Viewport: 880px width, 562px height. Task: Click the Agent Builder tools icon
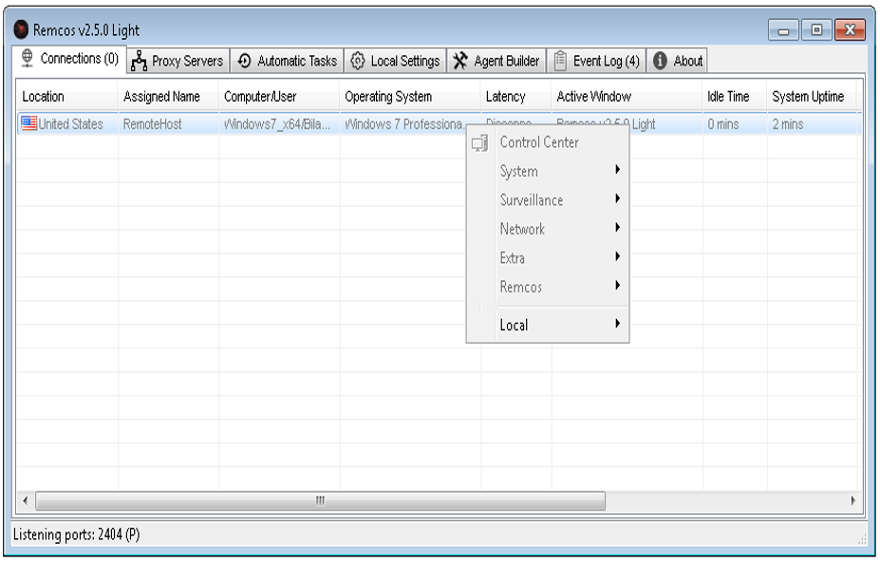coord(460,61)
